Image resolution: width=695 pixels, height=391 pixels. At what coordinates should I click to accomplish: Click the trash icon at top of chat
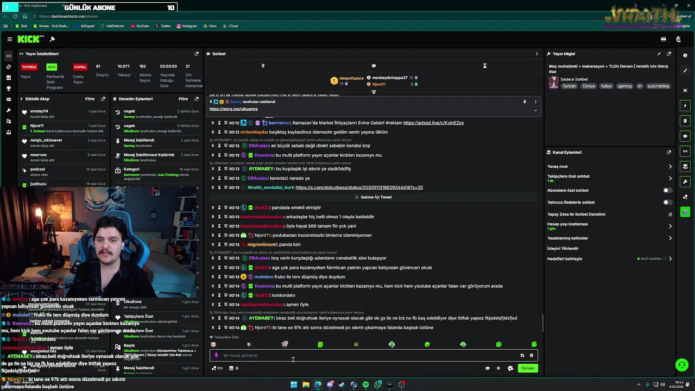263,66
